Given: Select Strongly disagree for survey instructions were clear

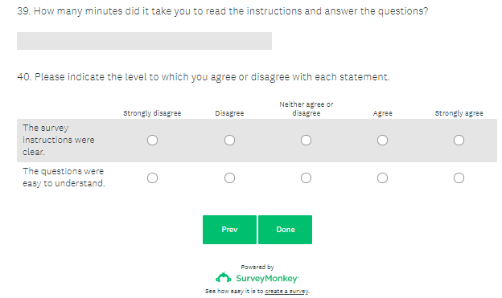Looking at the screenshot, I should tap(152, 140).
